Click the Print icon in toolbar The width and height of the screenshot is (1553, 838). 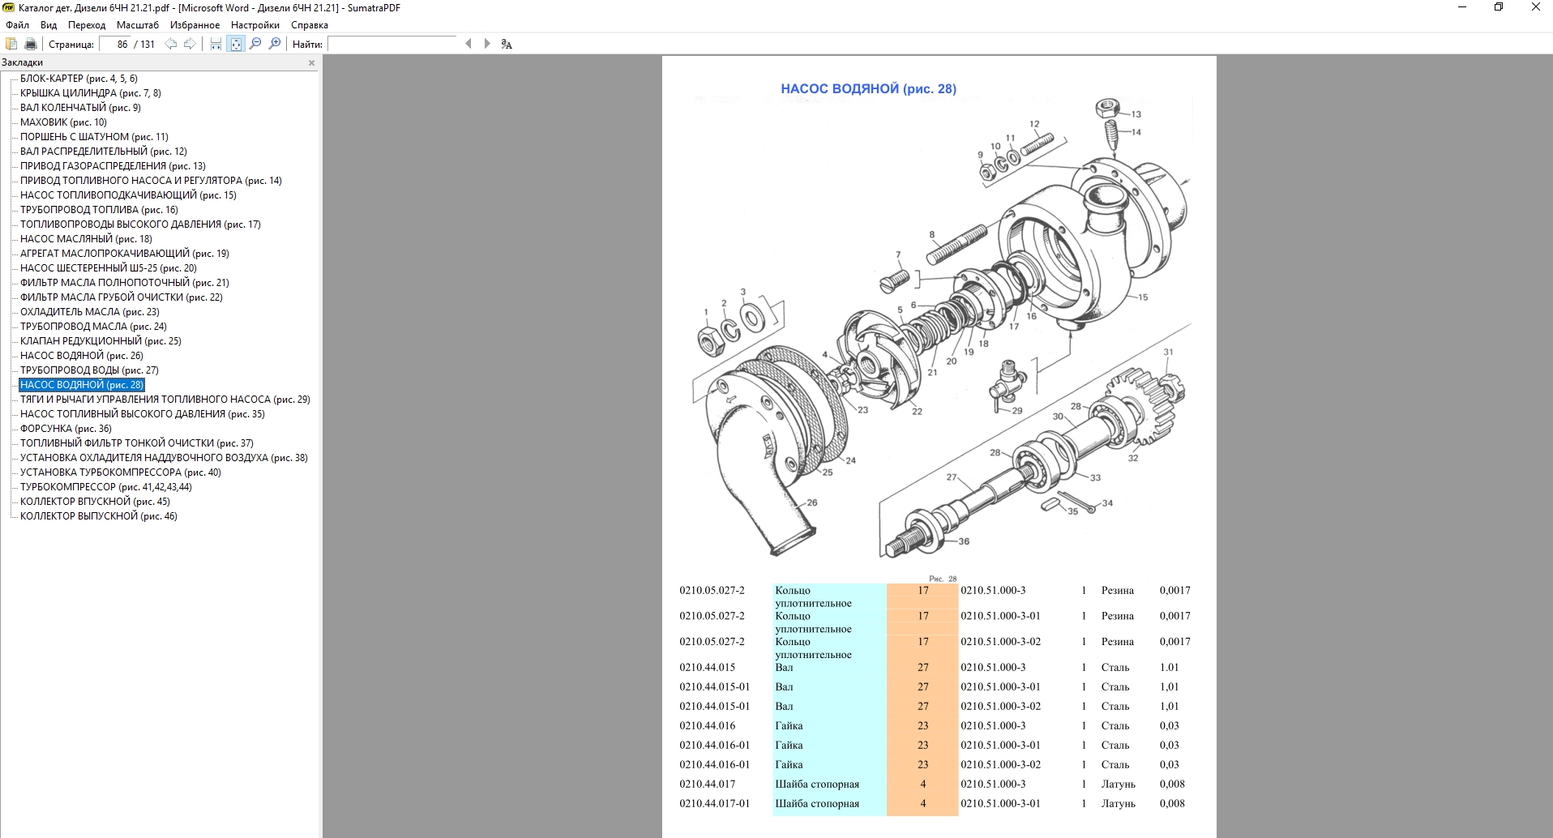pyautogui.click(x=31, y=44)
